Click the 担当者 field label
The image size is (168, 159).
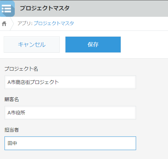[12, 130]
